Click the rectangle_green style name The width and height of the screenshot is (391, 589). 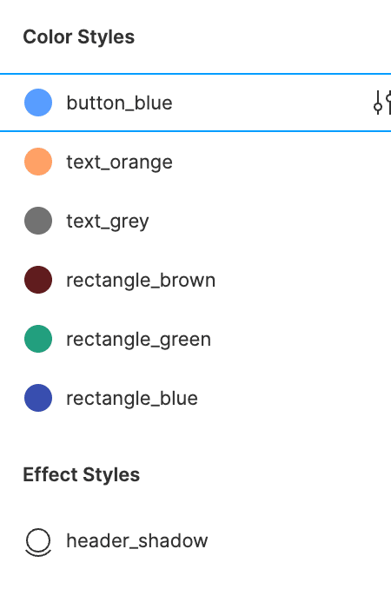tap(139, 340)
